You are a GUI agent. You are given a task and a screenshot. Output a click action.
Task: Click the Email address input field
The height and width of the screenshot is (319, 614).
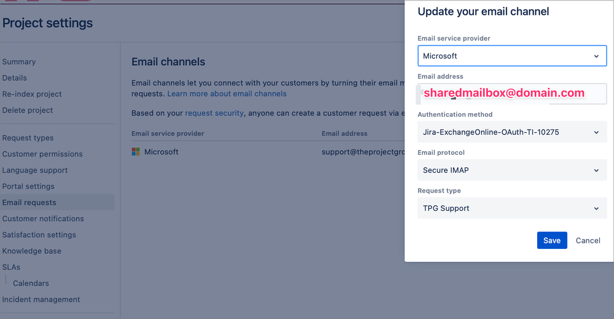point(512,93)
